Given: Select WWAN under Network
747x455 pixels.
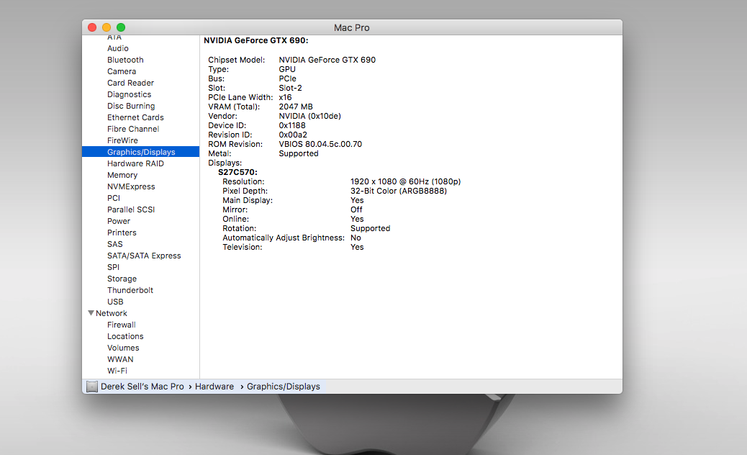Looking at the screenshot, I should pyautogui.click(x=120, y=359).
